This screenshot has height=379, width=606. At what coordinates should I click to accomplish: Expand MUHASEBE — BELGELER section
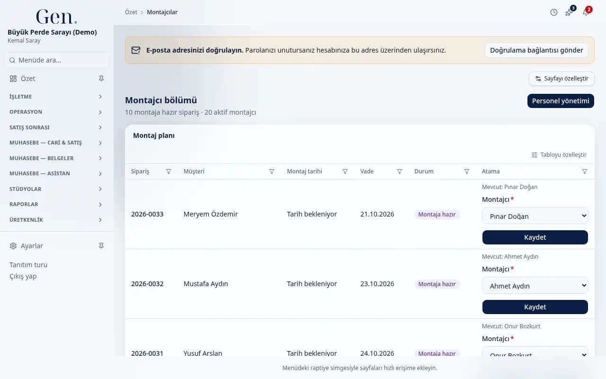56,158
